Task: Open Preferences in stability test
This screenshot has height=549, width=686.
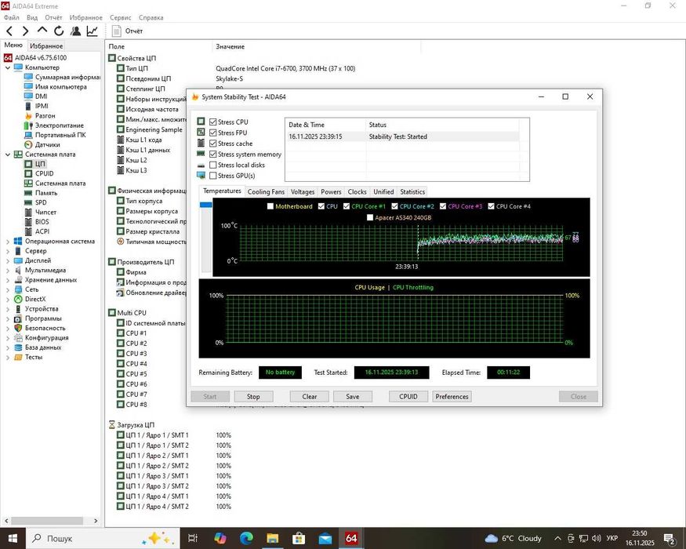Action: [452, 397]
